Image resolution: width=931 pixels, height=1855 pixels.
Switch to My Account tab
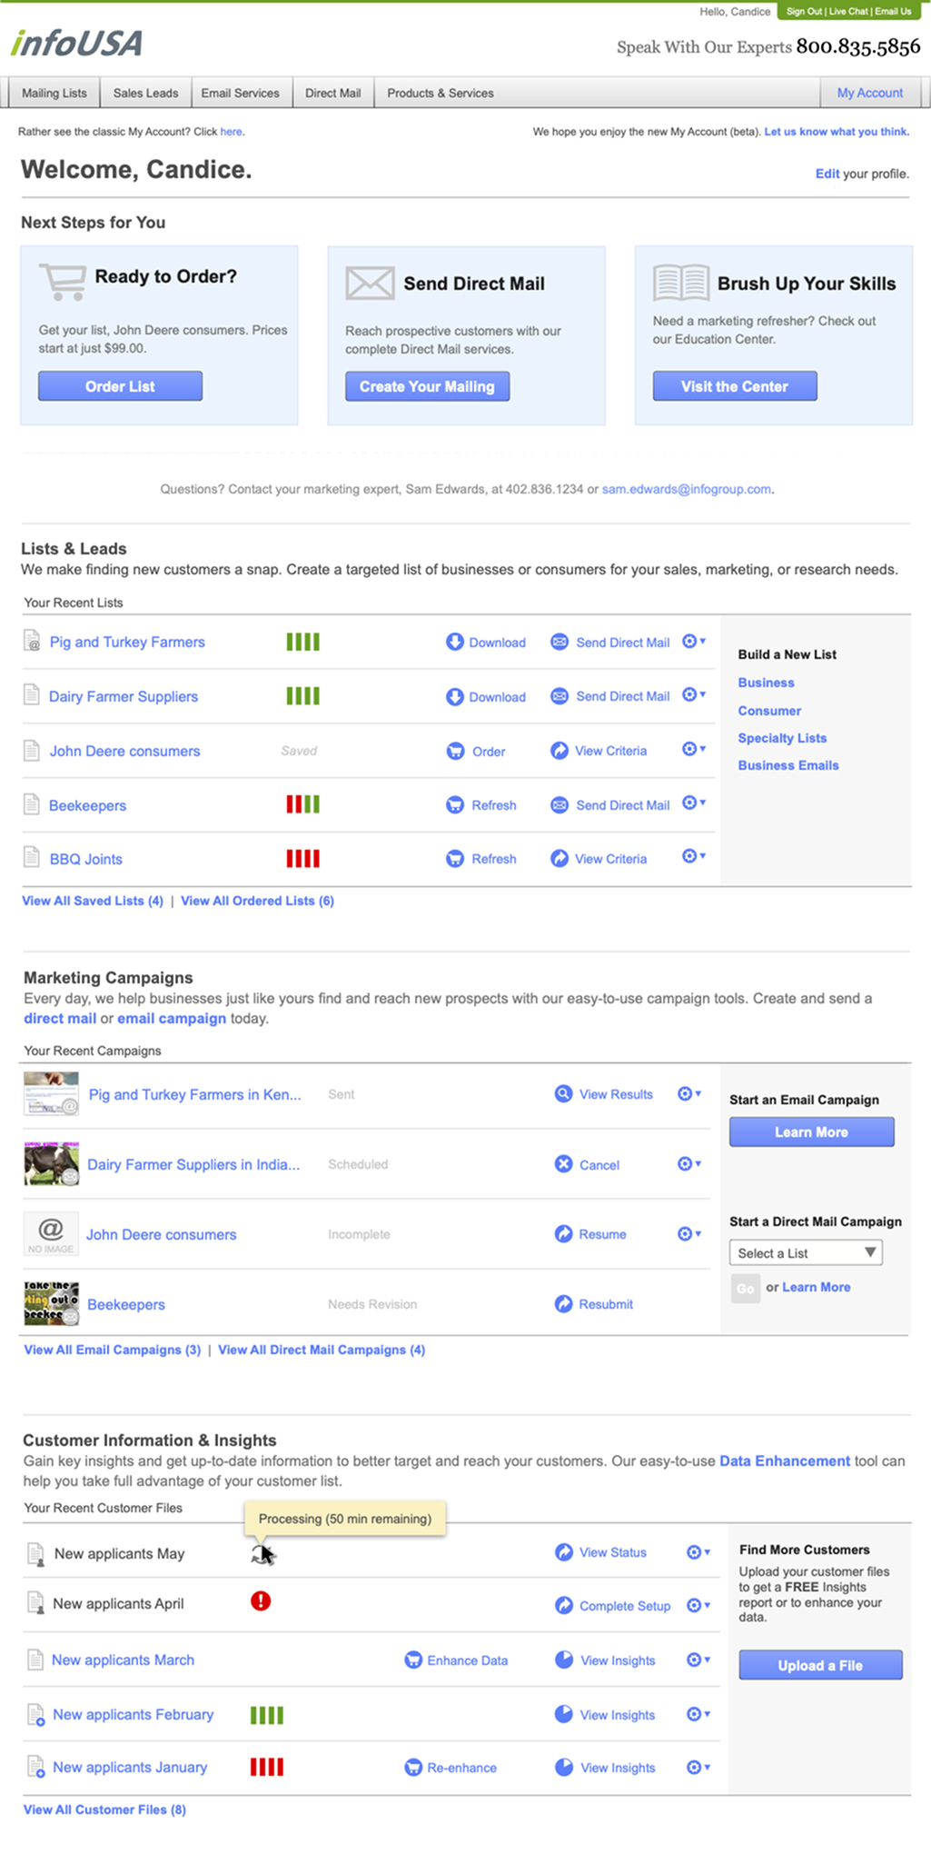coord(870,93)
